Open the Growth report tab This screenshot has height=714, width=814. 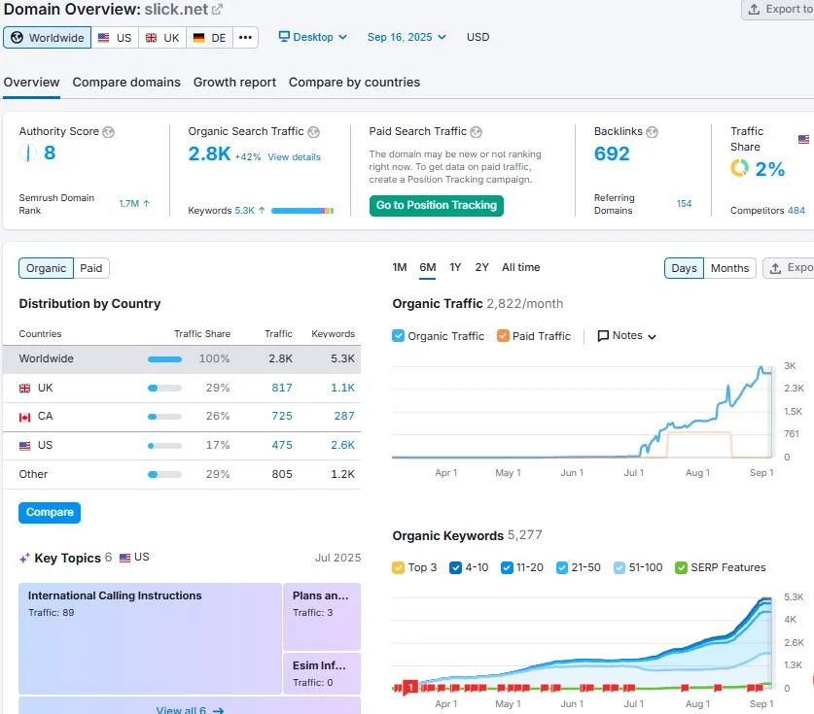[x=234, y=83]
